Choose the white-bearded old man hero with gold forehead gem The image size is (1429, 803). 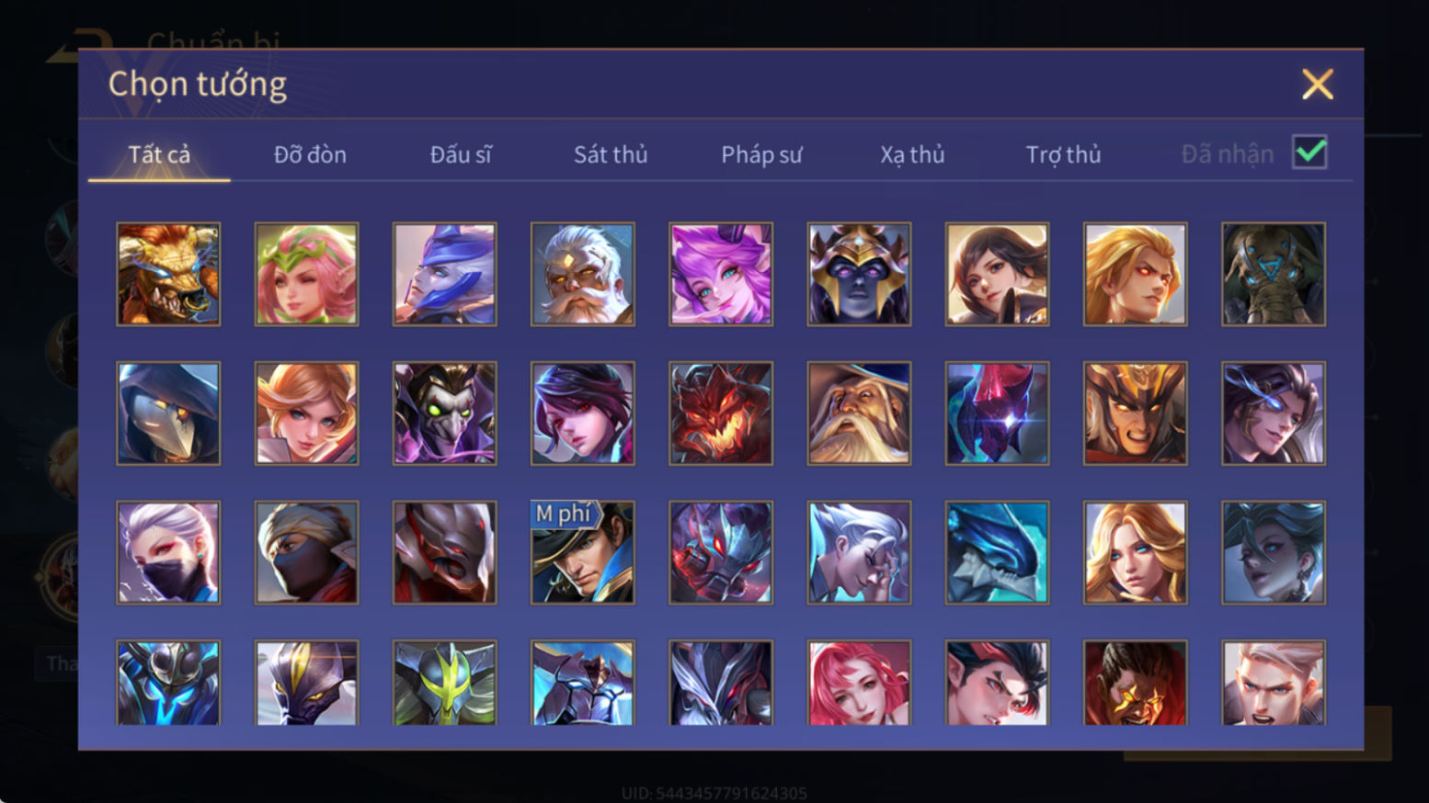pyautogui.click(x=583, y=274)
